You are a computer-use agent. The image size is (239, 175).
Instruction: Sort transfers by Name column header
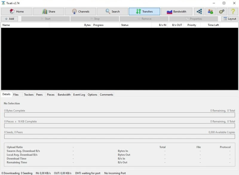pos(25,25)
